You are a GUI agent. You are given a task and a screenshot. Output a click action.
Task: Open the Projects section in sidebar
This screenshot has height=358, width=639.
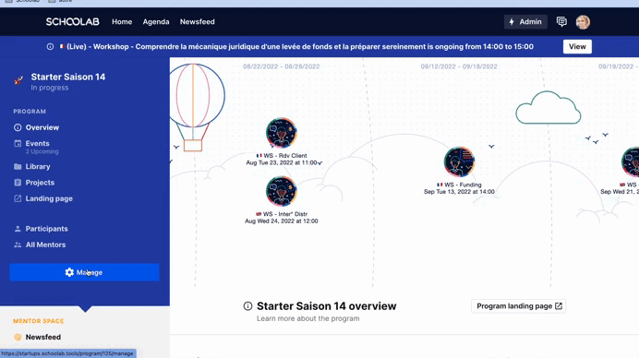point(40,183)
